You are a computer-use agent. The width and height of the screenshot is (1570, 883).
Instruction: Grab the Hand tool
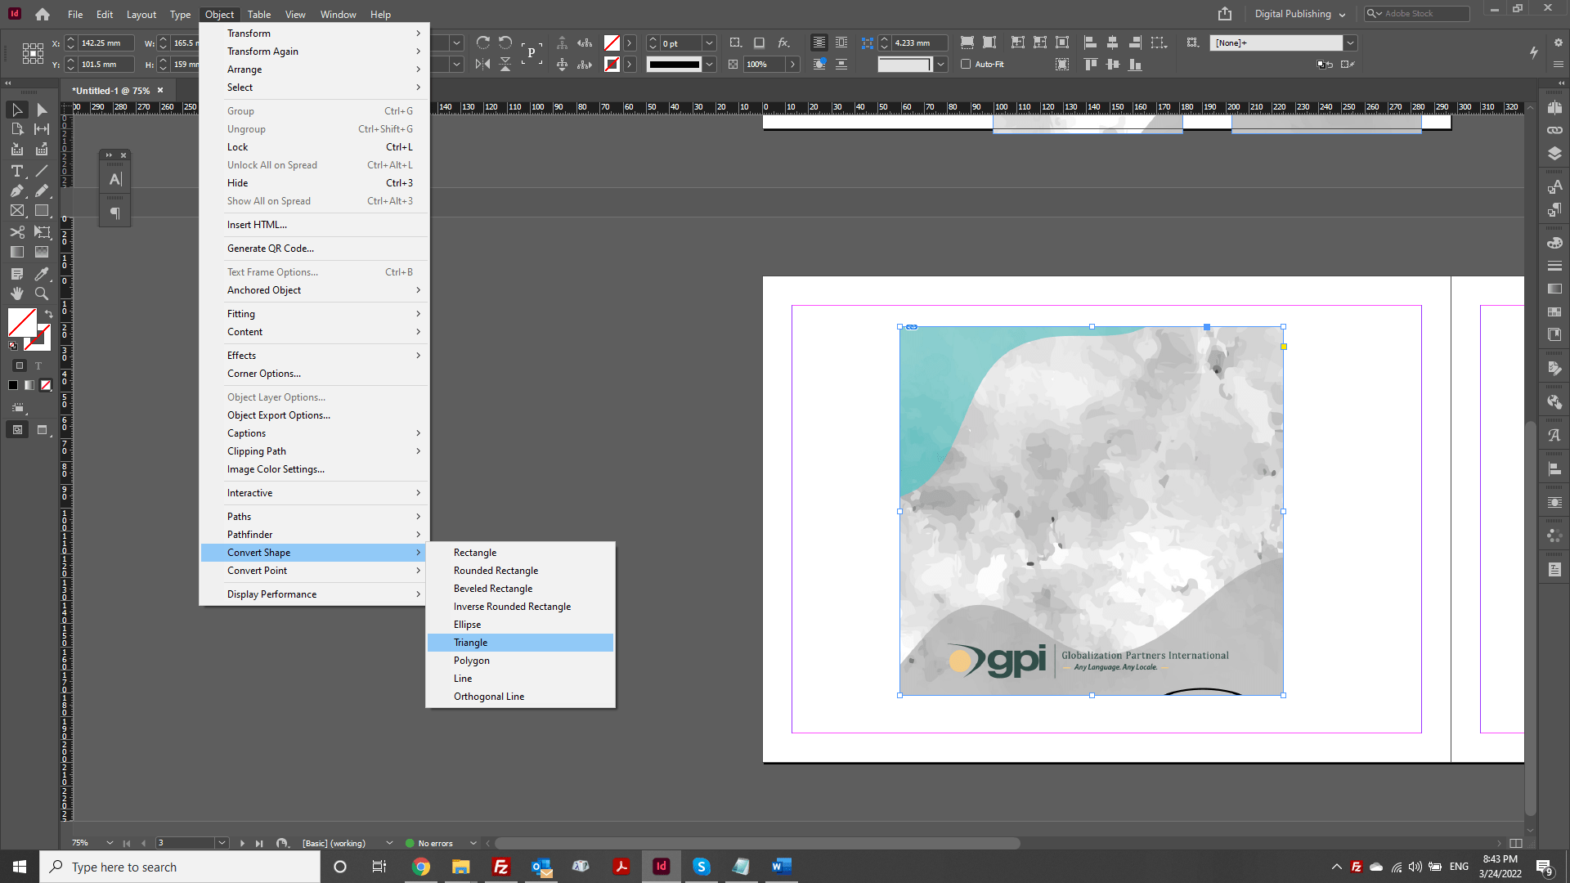point(17,294)
